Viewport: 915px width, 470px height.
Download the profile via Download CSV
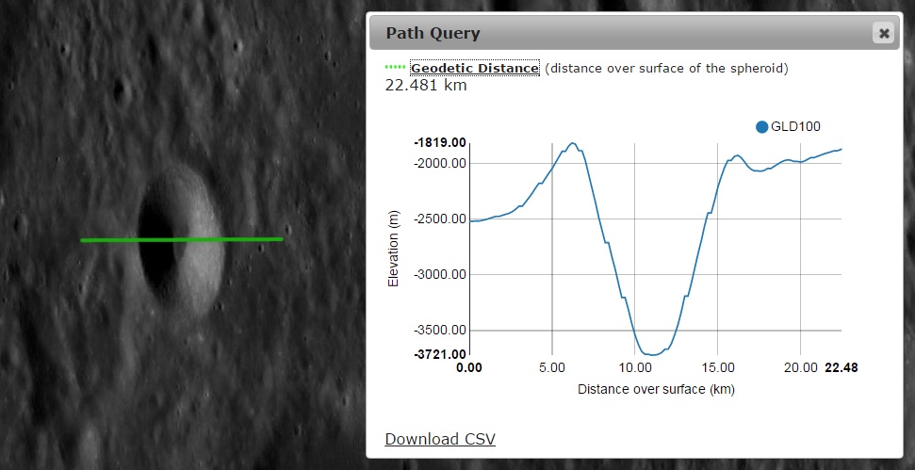point(440,439)
